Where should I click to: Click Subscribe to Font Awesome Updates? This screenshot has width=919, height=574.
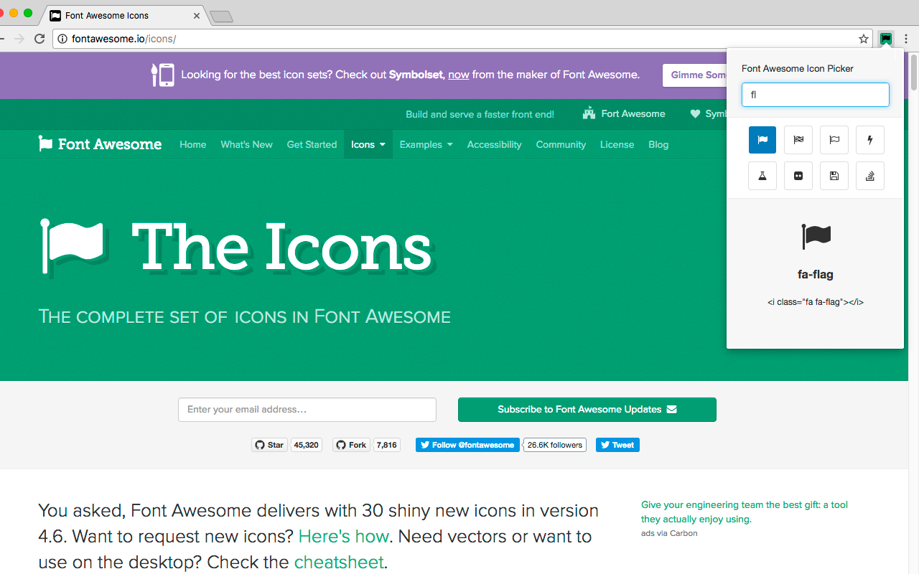tap(587, 410)
